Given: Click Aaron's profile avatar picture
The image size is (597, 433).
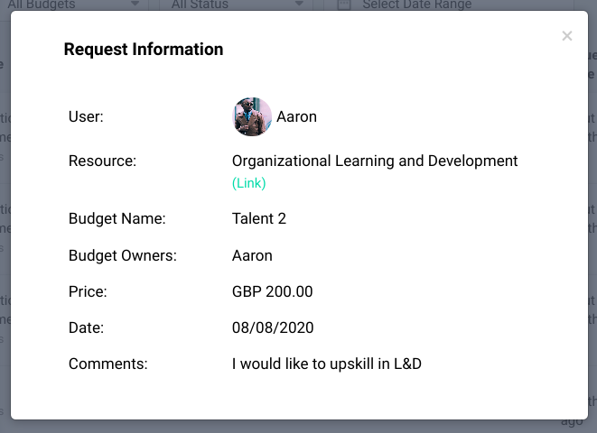Looking at the screenshot, I should point(252,117).
